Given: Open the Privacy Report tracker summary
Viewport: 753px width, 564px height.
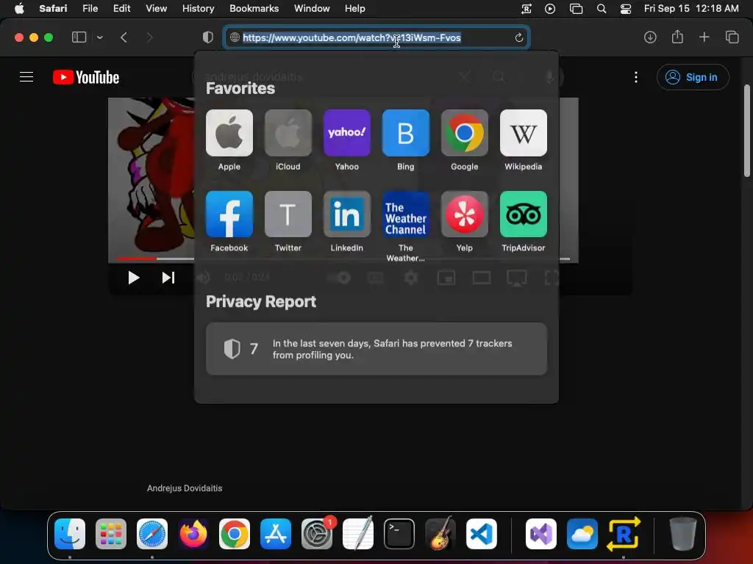Looking at the screenshot, I should click(376, 349).
